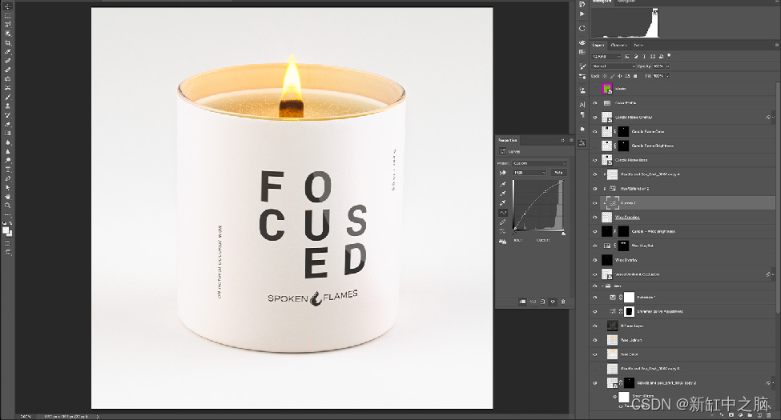This screenshot has width=781, height=420.
Task: Select edit points to modify curve
Action: [502, 213]
